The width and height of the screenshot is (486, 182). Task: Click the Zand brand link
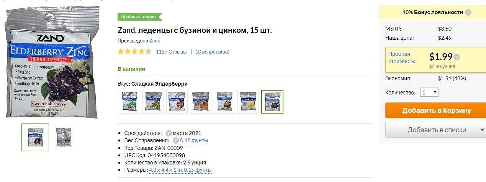155,41
